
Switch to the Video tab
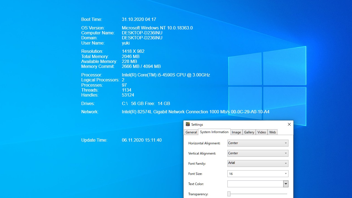262,132
